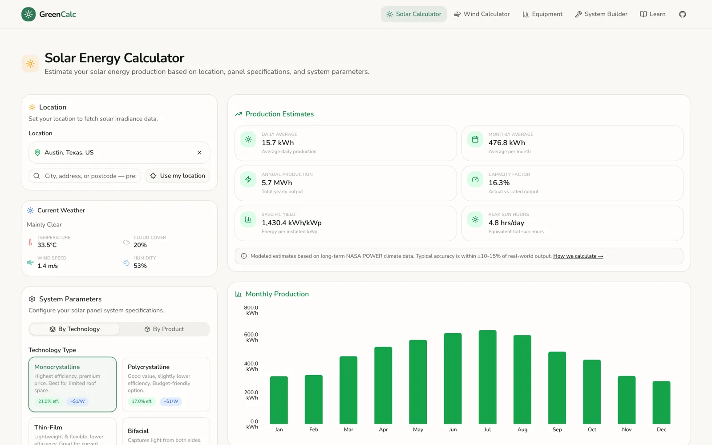Open the Learn section

click(652, 14)
